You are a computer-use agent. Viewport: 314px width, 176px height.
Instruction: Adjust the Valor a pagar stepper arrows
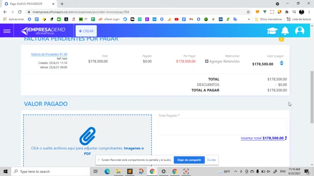point(282,63)
